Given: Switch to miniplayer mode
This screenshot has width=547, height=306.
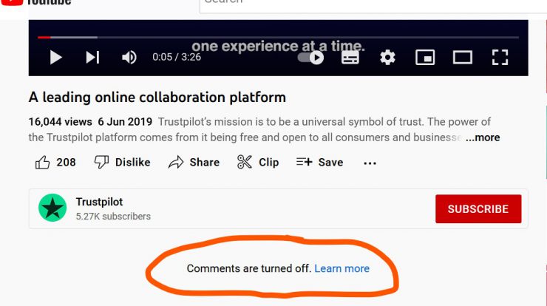Looking at the screenshot, I should point(425,57).
